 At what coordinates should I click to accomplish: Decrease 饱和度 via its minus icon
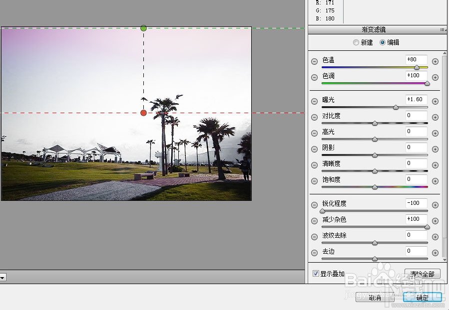pyautogui.click(x=315, y=180)
